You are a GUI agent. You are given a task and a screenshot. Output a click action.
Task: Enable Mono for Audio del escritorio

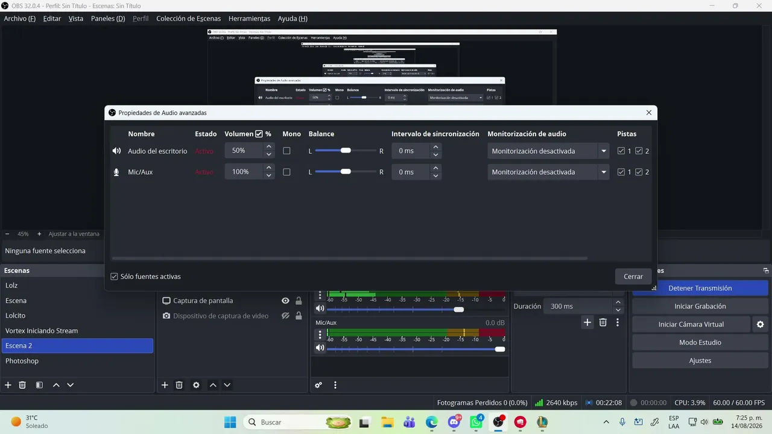tap(286, 151)
